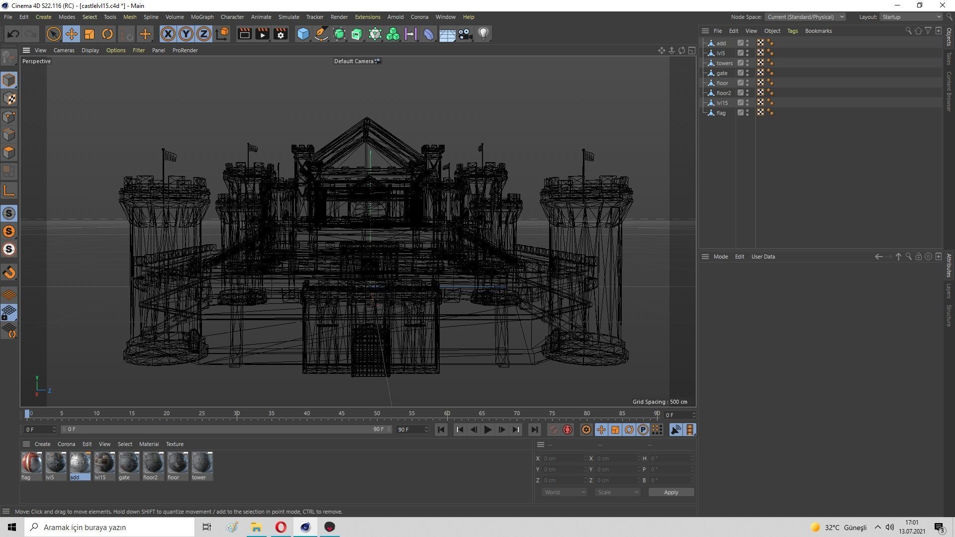
Task: Render to Picture Viewer icon
Action: tap(262, 34)
